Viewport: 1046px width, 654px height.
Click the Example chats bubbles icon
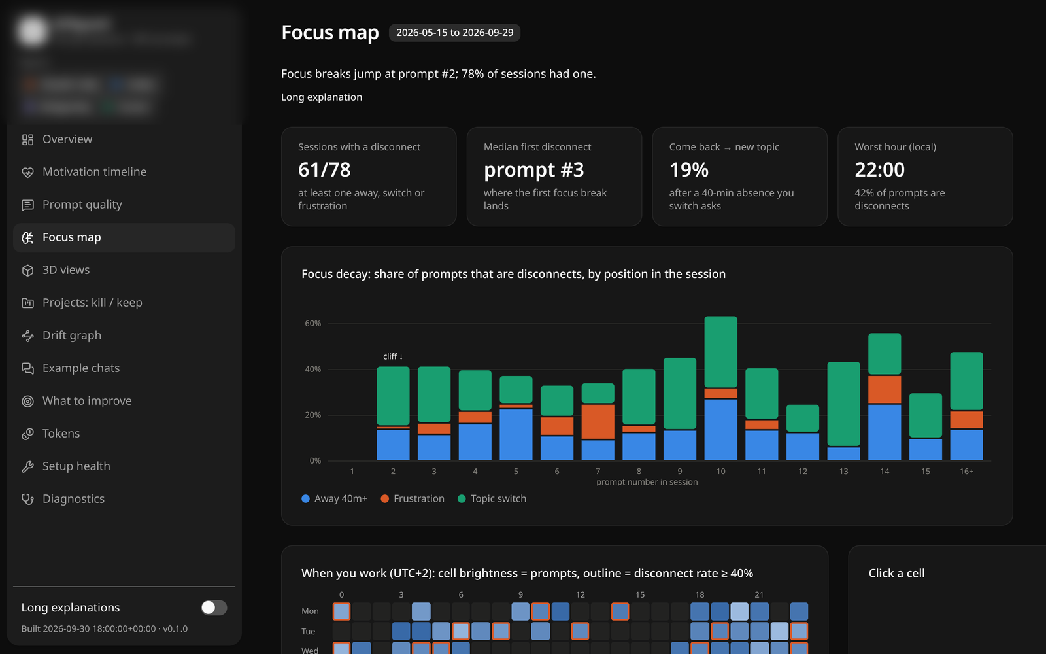27,368
